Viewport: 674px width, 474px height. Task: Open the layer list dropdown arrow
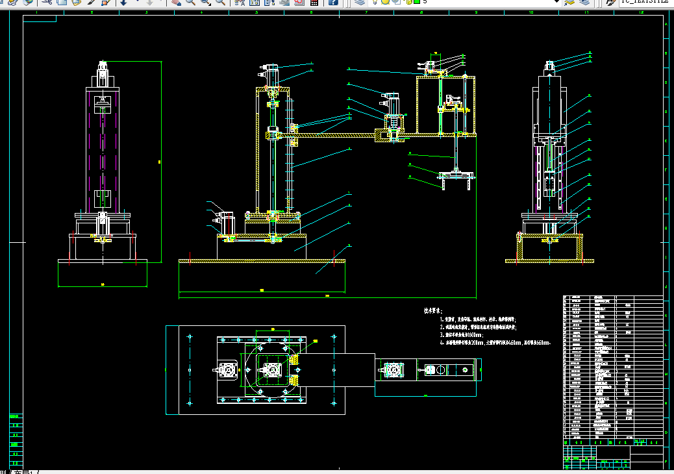(x=556, y=2)
